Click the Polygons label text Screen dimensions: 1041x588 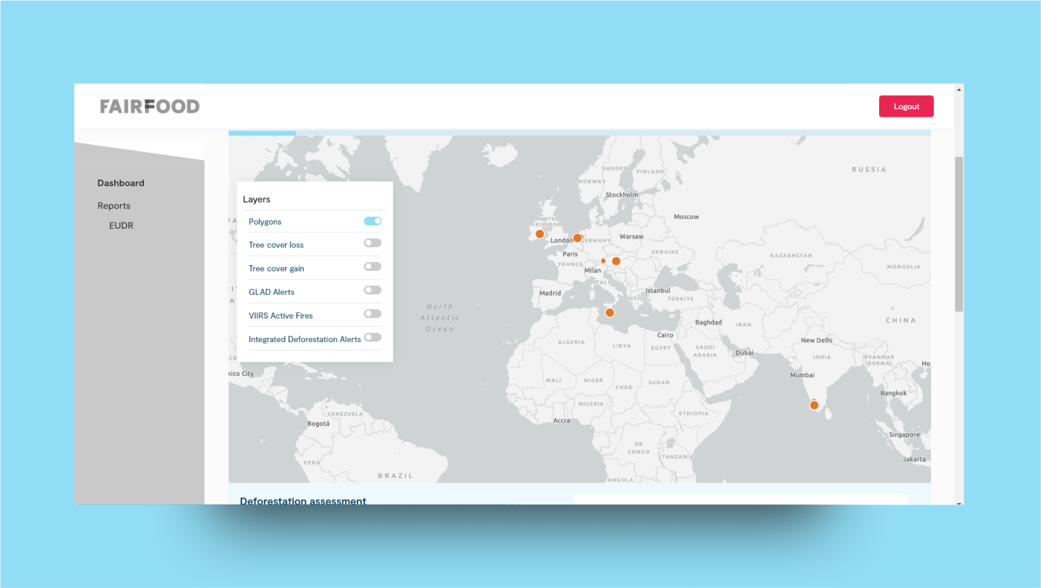click(265, 222)
